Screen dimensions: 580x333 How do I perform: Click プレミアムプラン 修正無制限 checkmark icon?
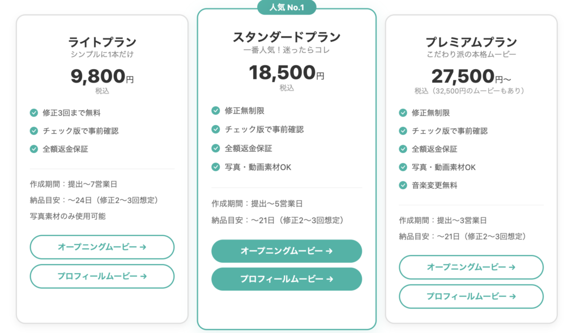coord(403,113)
